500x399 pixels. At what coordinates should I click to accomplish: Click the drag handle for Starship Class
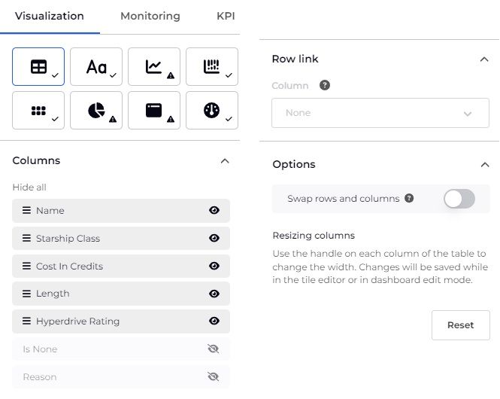pyautogui.click(x=26, y=238)
